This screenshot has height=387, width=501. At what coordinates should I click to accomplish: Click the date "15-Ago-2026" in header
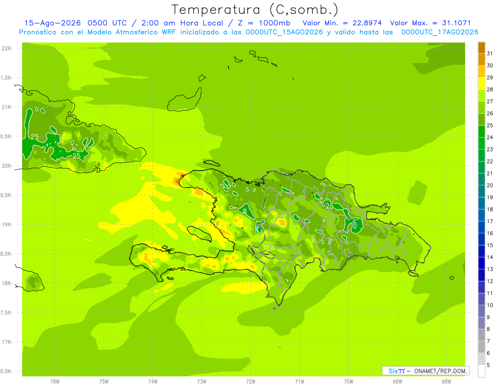point(52,23)
